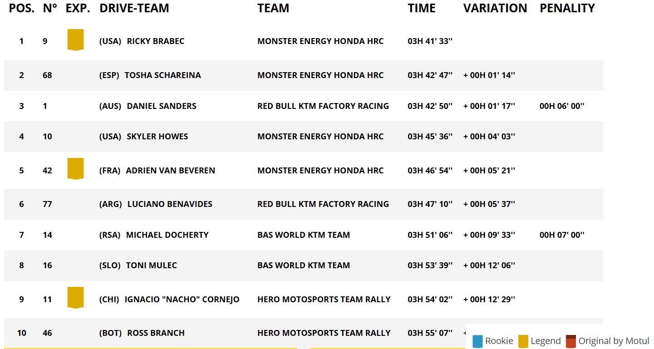Click the yellow Legend key icon

[523, 341]
